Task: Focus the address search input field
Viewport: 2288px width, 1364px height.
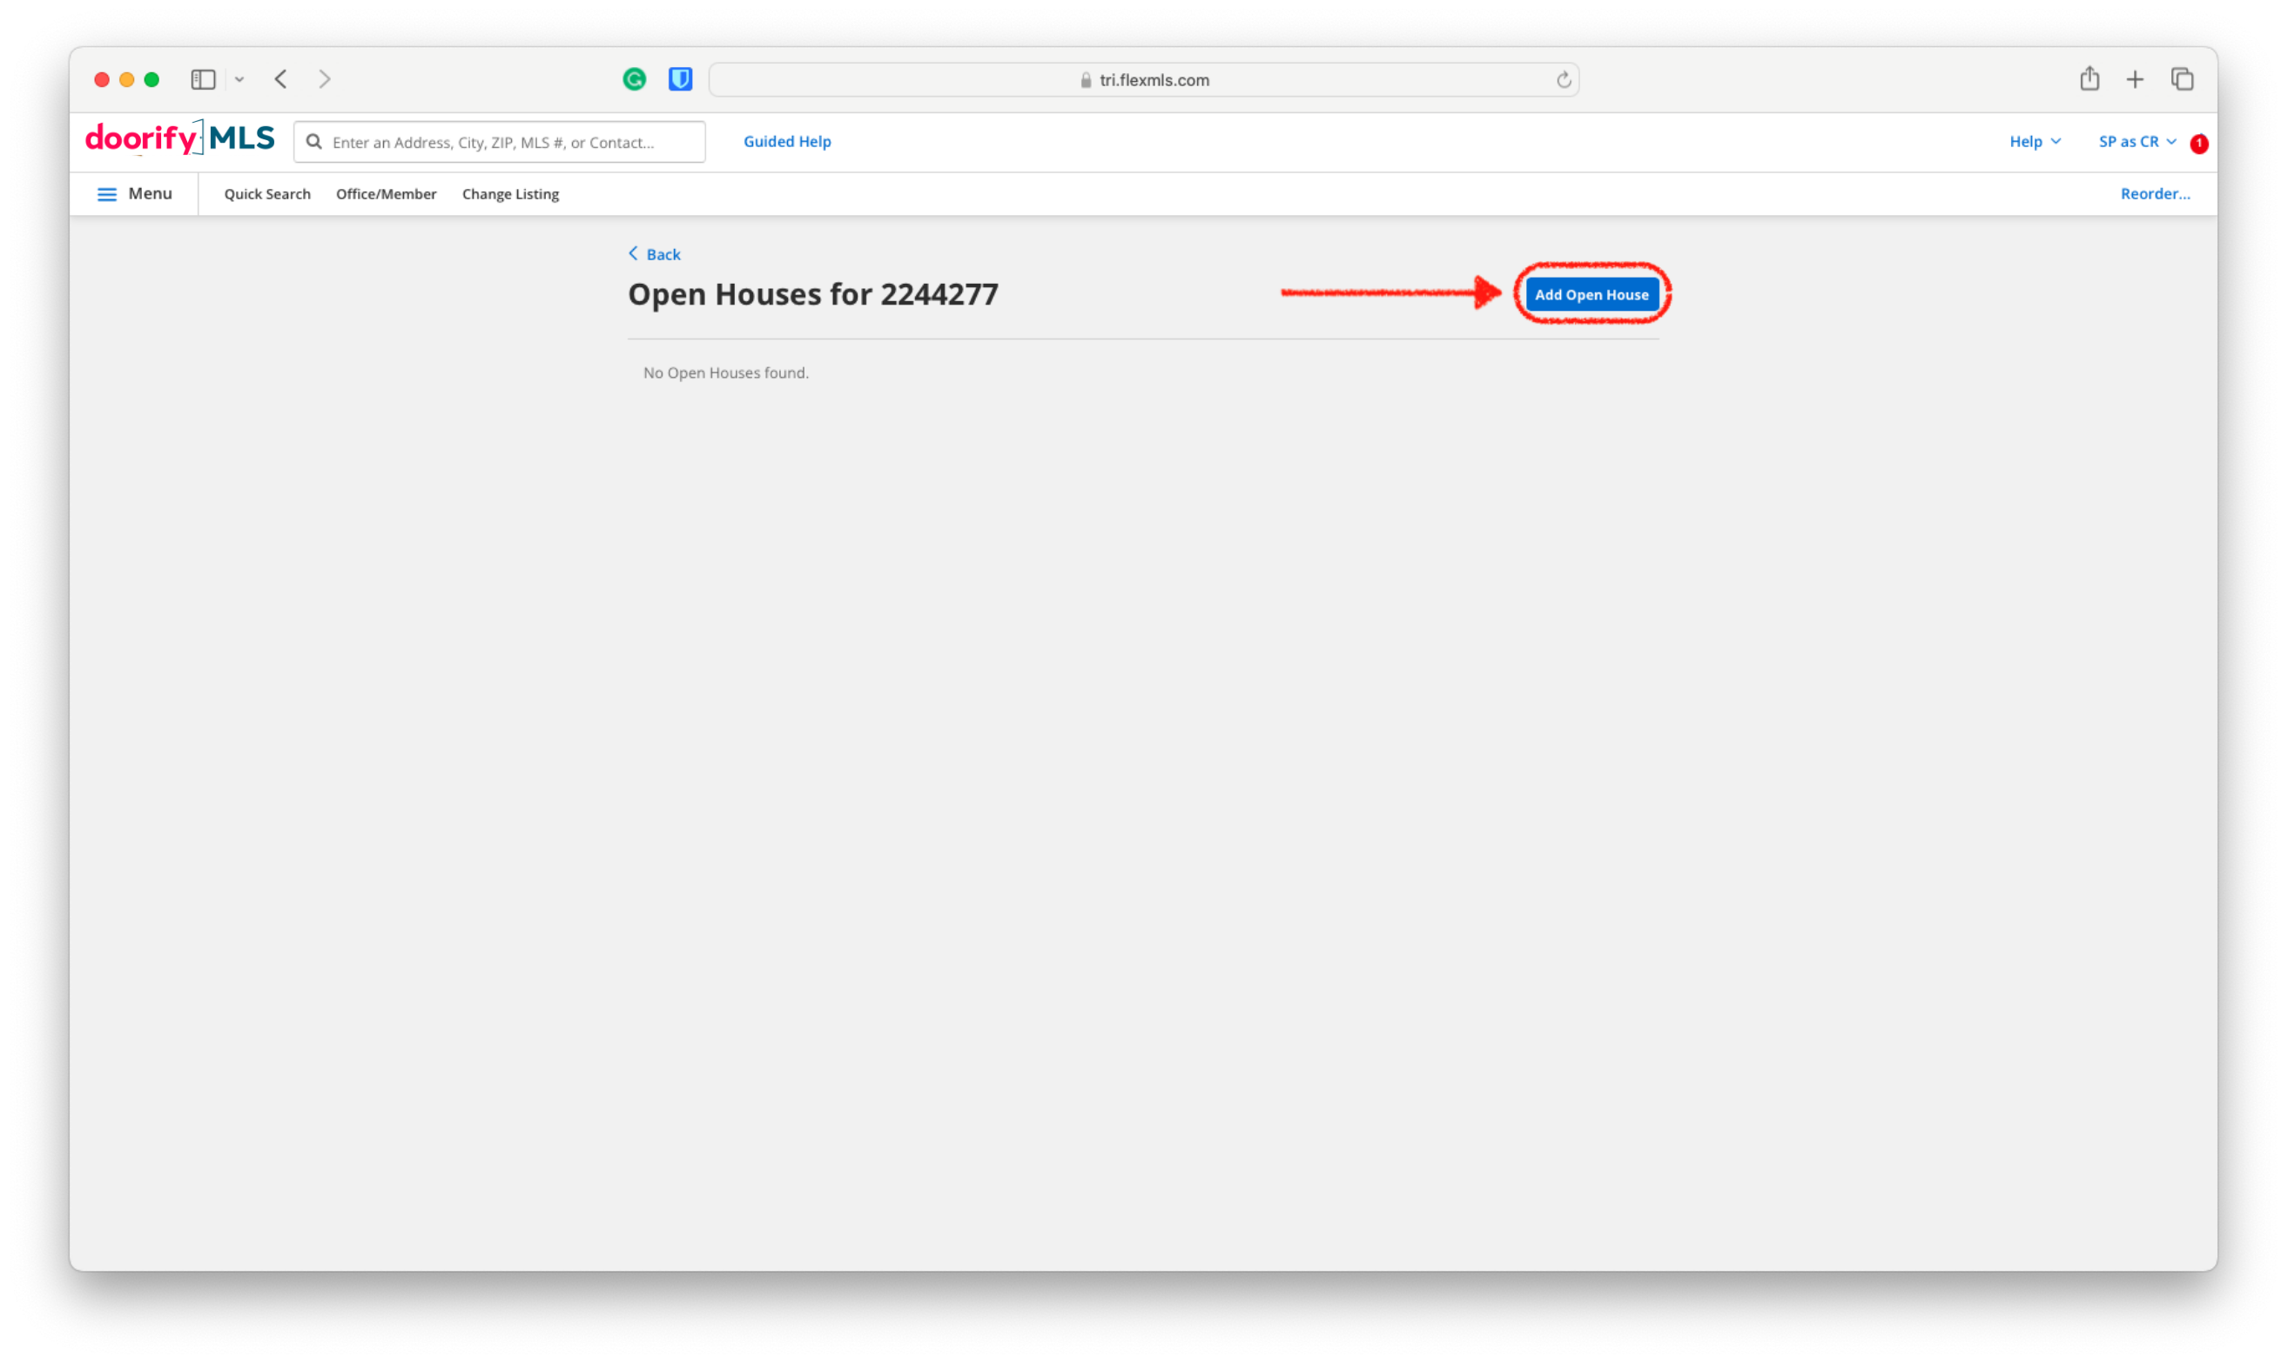Action: (x=499, y=143)
